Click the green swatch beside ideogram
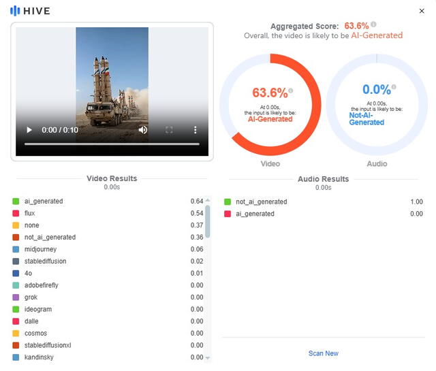436x371 pixels. click(16, 309)
